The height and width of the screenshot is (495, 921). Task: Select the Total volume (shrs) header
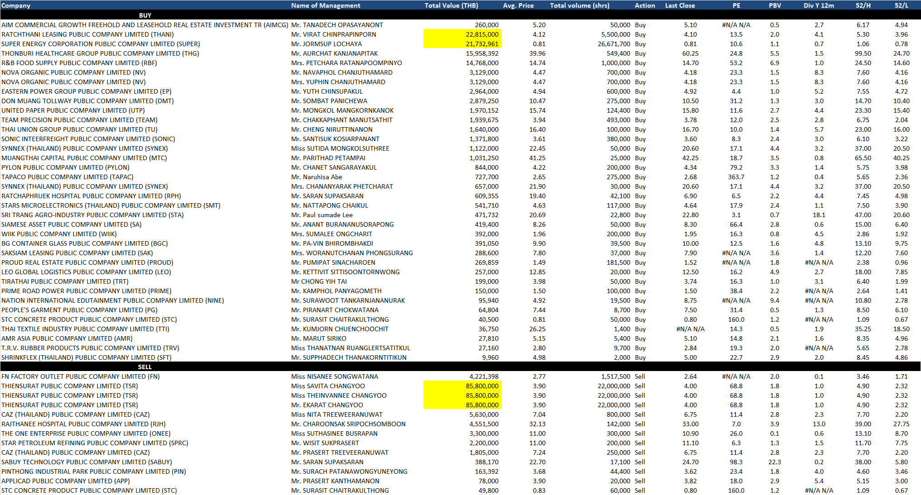[580, 5]
